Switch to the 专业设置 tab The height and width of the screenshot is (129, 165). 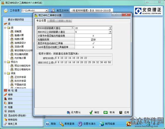41,20
